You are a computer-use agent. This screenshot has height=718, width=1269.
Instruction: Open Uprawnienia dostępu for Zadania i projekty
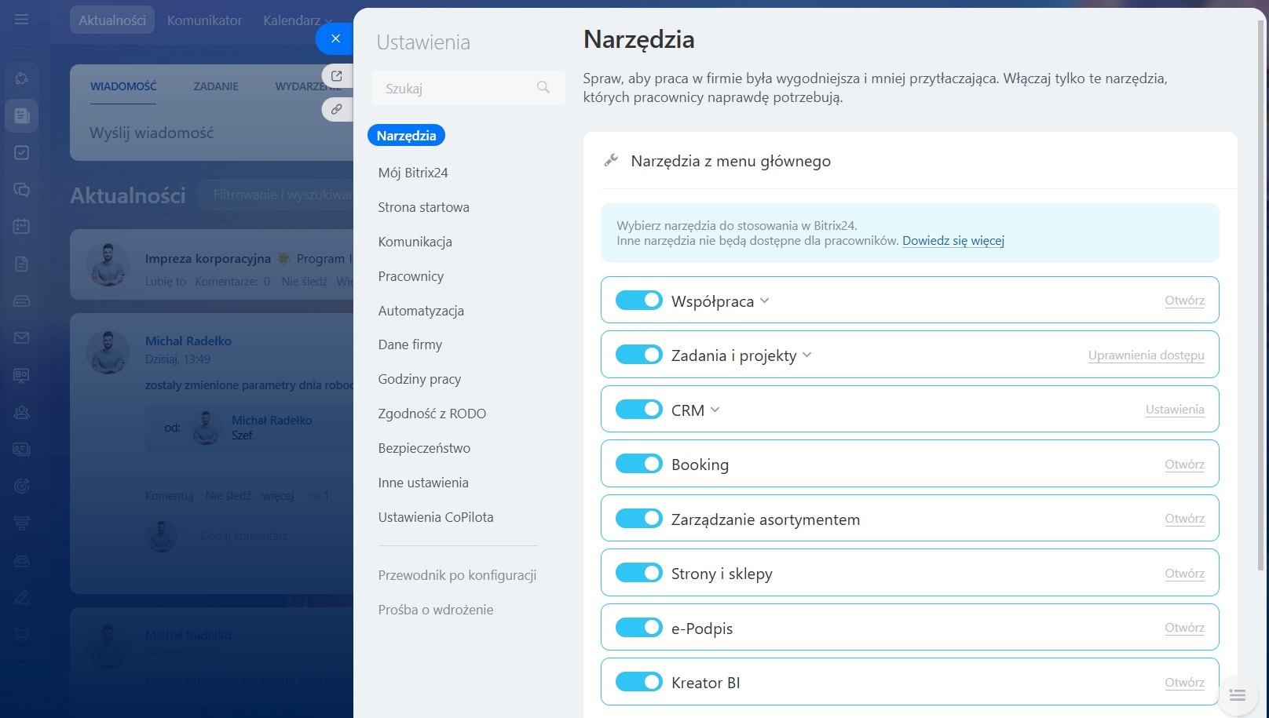pos(1146,355)
